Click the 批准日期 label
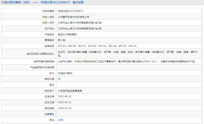 tap(49, 96)
